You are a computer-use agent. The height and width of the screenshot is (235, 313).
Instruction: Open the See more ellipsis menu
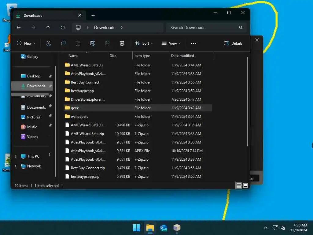point(193,43)
